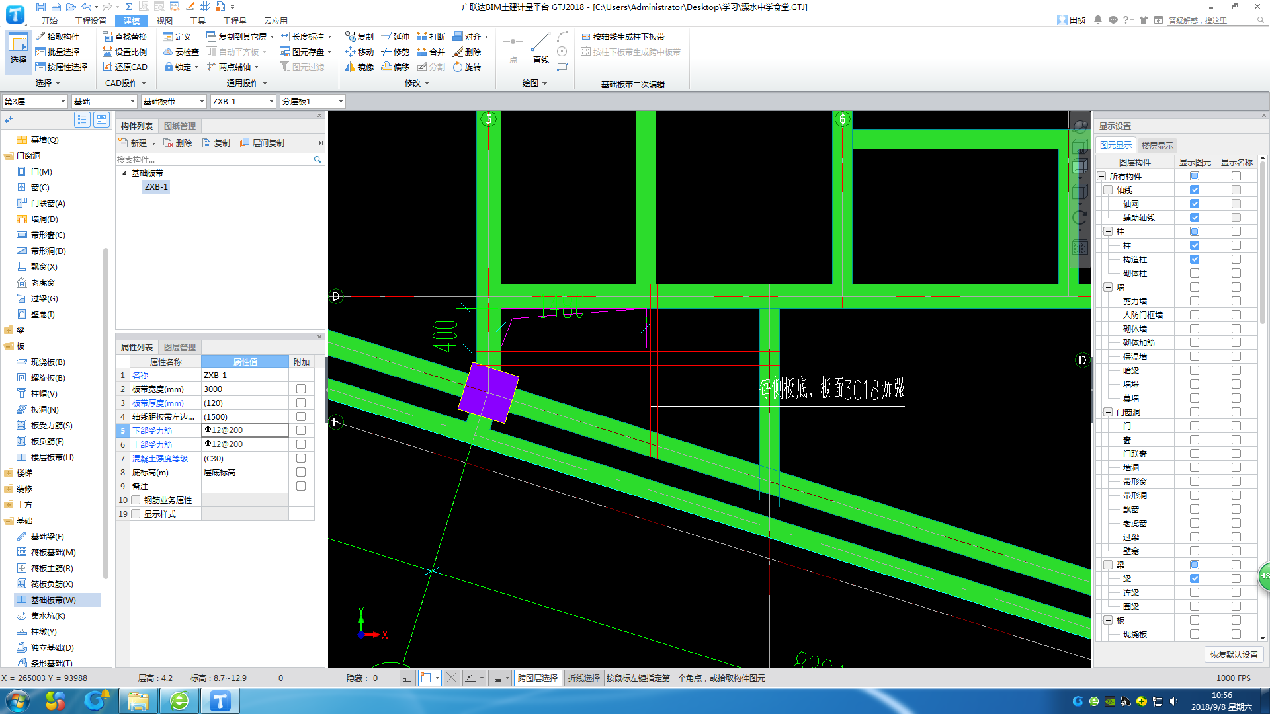Toggle 附加 checkbox for 下部受力筋
This screenshot has height=714, width=1270.
[301, 430]
